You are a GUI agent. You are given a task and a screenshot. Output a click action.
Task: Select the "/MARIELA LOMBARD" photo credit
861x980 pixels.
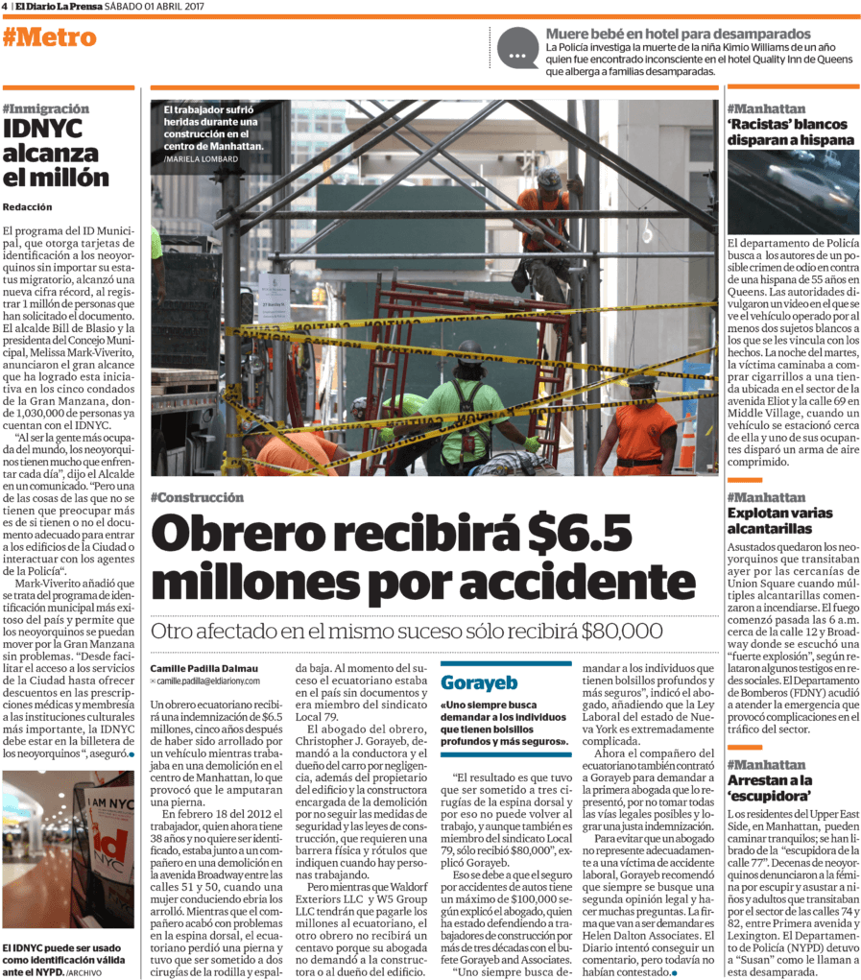(202, 159)
